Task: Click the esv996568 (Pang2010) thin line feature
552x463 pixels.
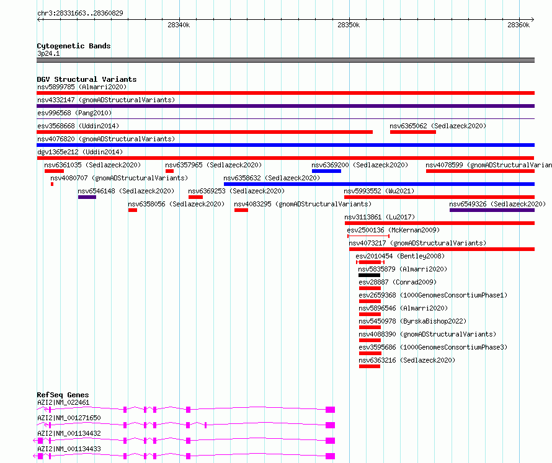Action: click(x=285, y=119)
